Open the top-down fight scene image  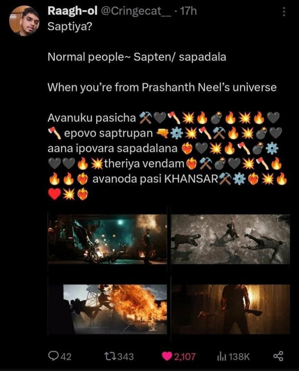(230, 239)
